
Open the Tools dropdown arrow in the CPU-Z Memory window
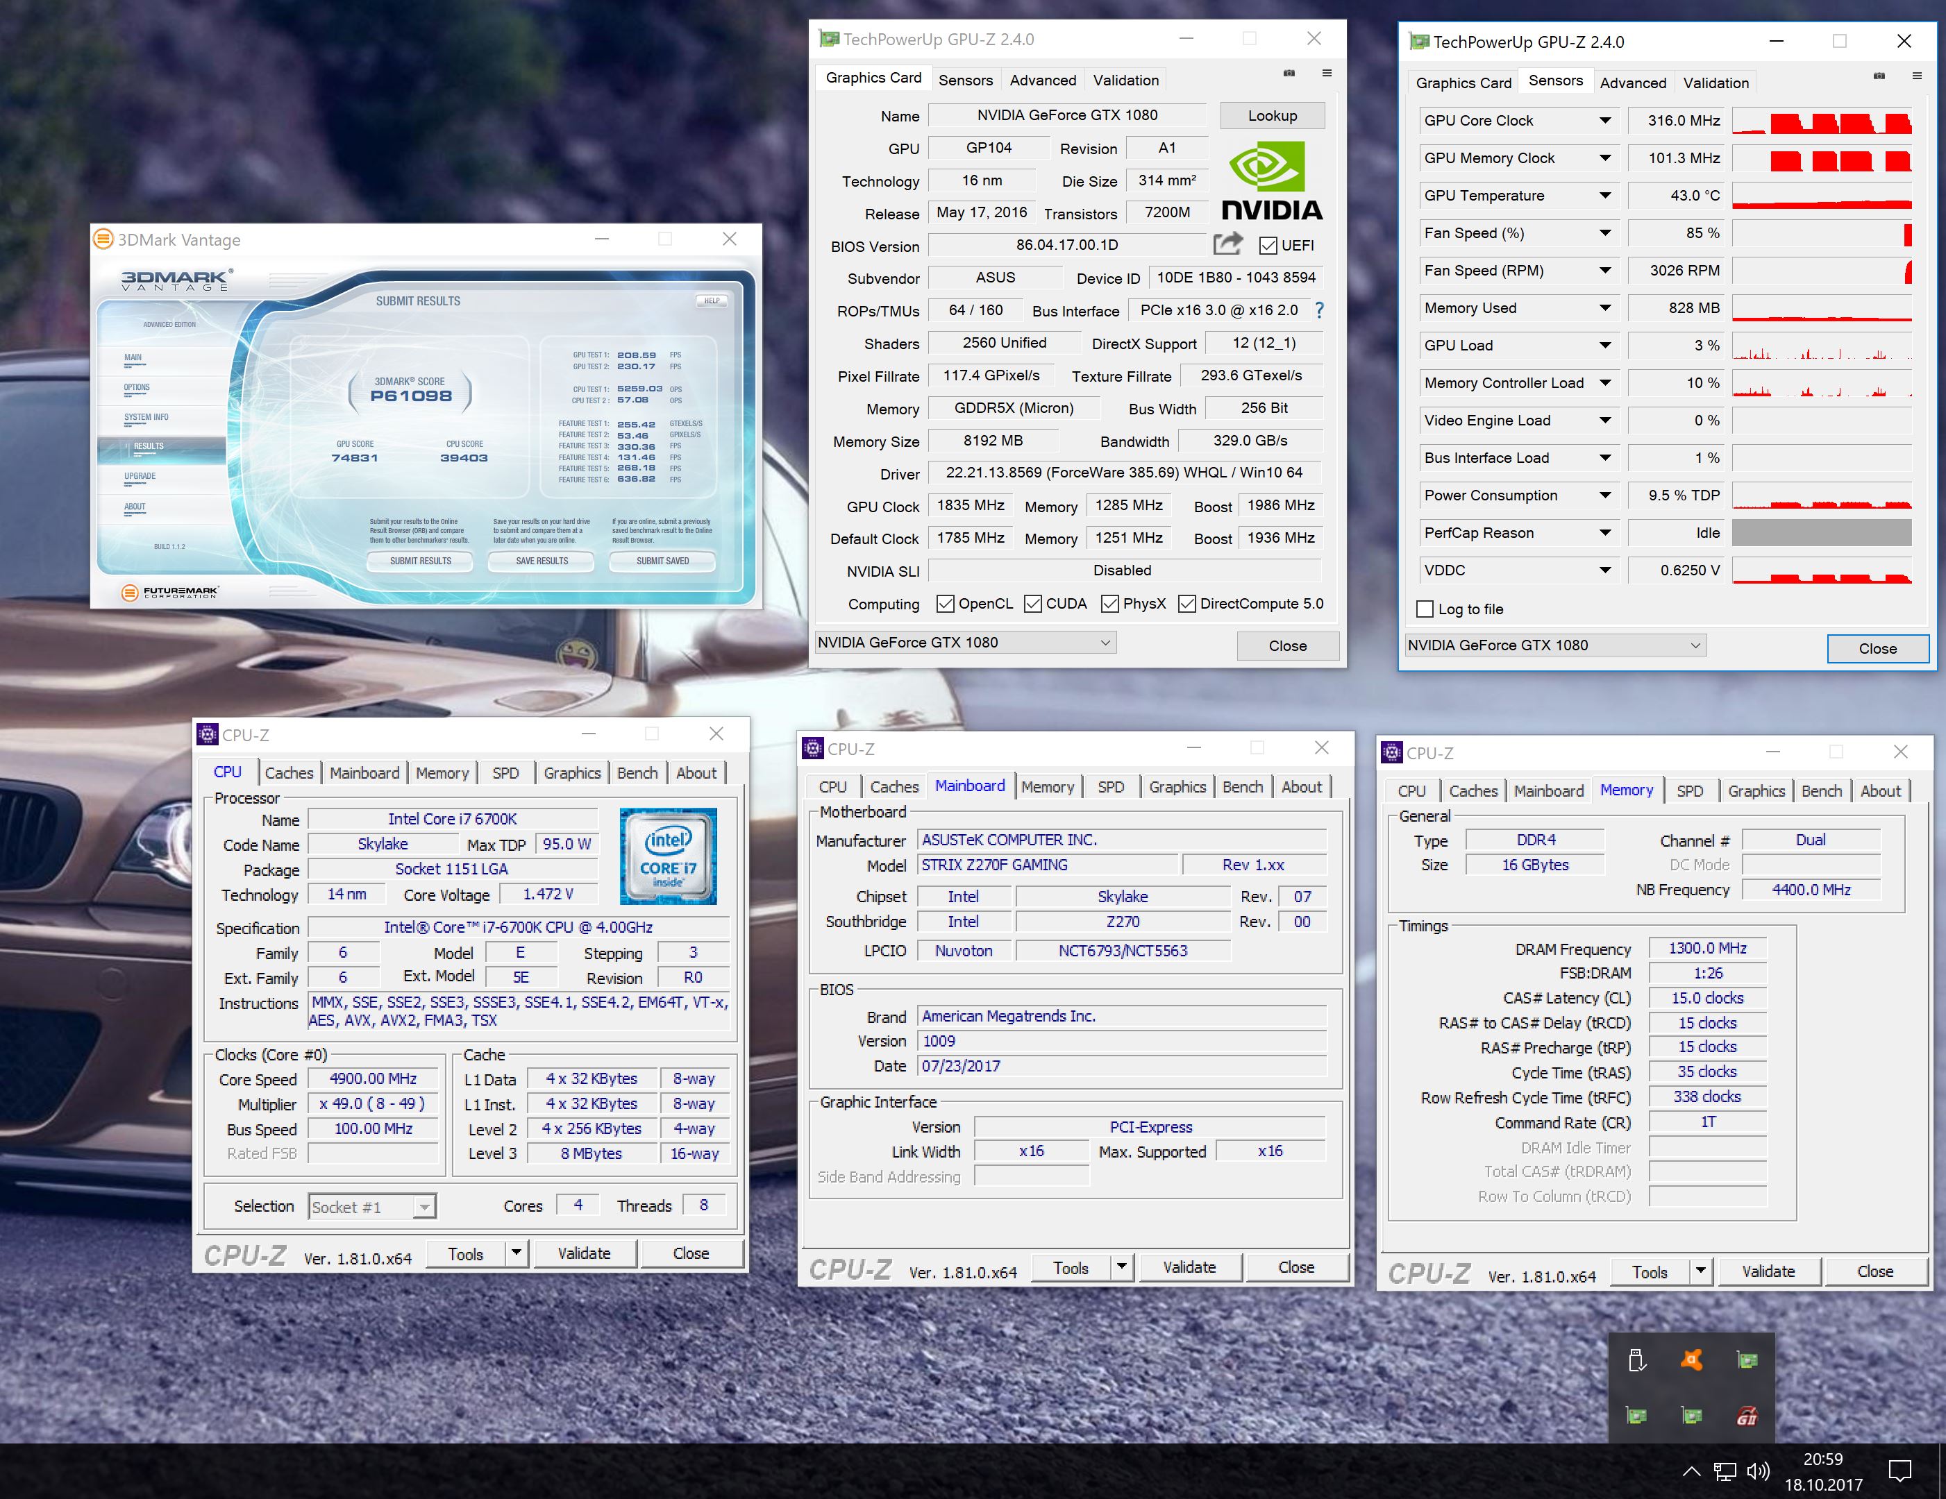pyautogui.click(x=1700, y=1271)
